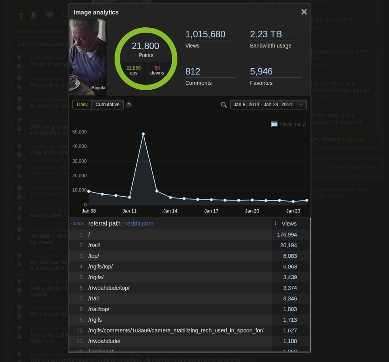Click the 'Submit a comment' input field

click(x=40, y=31)
